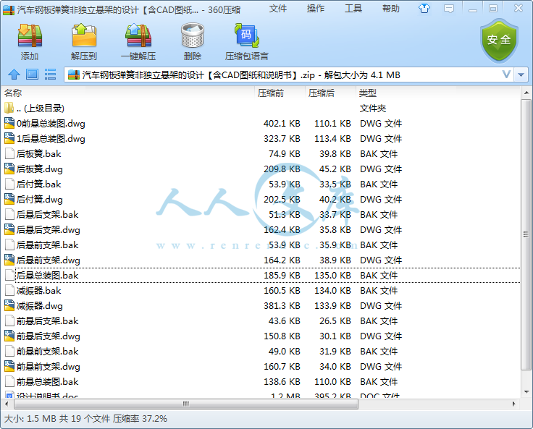
Task: Open the feedback message icon in title bar
Action: tap(449, 9)
